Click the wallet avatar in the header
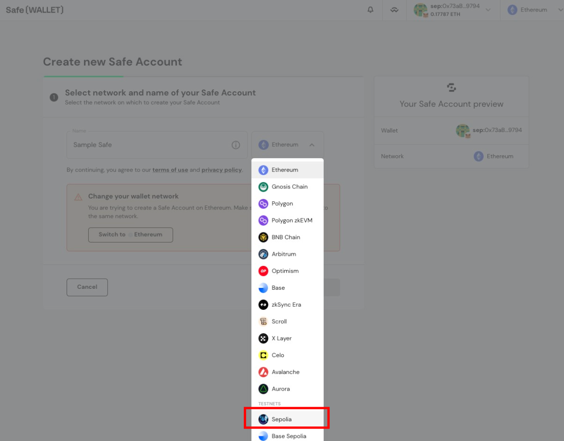The height and width of the screenshot is (441, 564). (x=421, y=10)
